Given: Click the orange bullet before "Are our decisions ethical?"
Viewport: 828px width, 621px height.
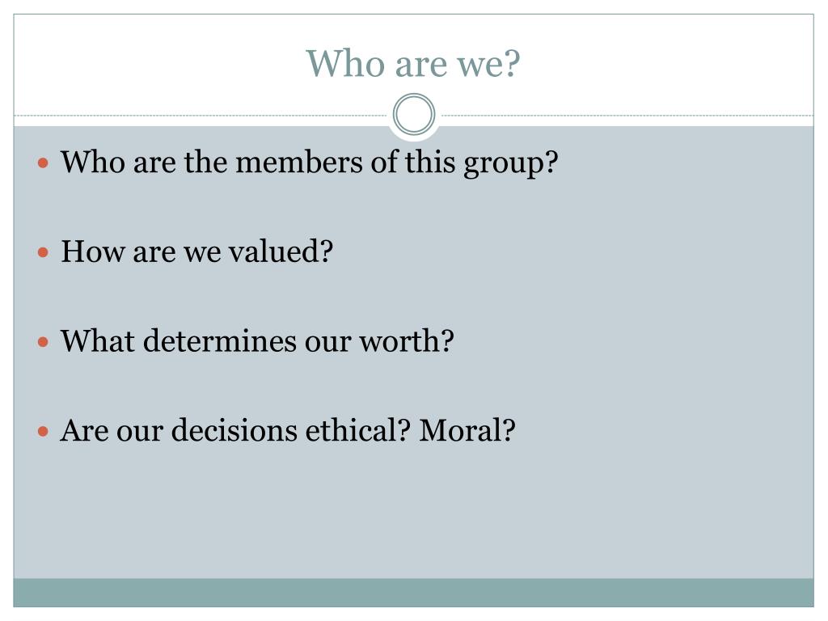Looking at the screenshot, I should click(44, 432).
